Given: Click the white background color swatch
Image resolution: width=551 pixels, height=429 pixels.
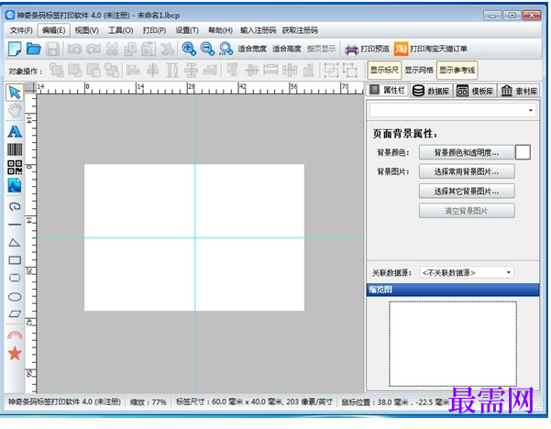Looking at the screenshot, I should tap(523, 152).
